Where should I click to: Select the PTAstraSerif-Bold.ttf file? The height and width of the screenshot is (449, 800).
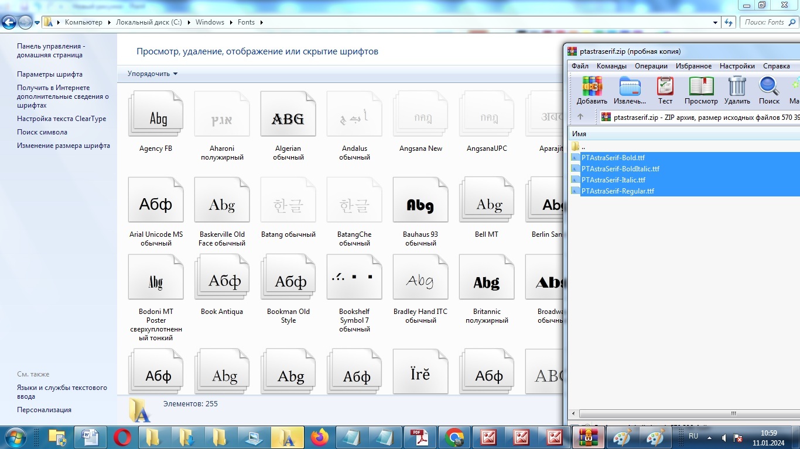pyautogui.click(x=613, y=158)
